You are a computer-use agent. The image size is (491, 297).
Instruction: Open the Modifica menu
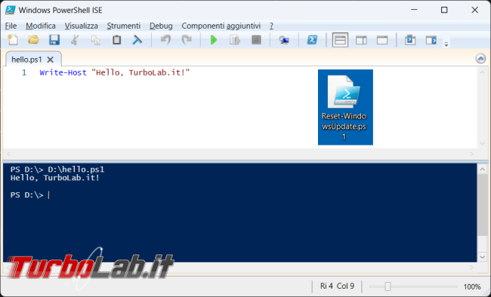[41, 26]
